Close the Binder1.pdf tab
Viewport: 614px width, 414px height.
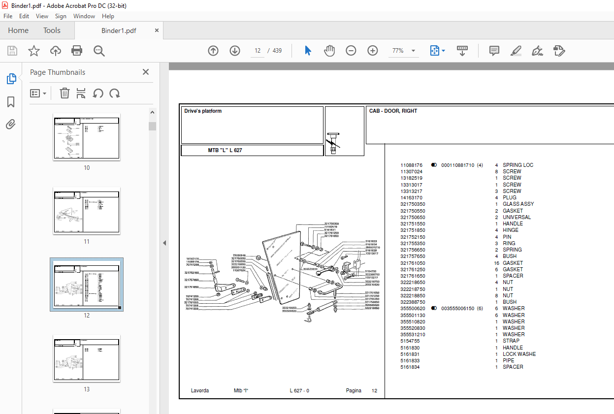(157, 31)
